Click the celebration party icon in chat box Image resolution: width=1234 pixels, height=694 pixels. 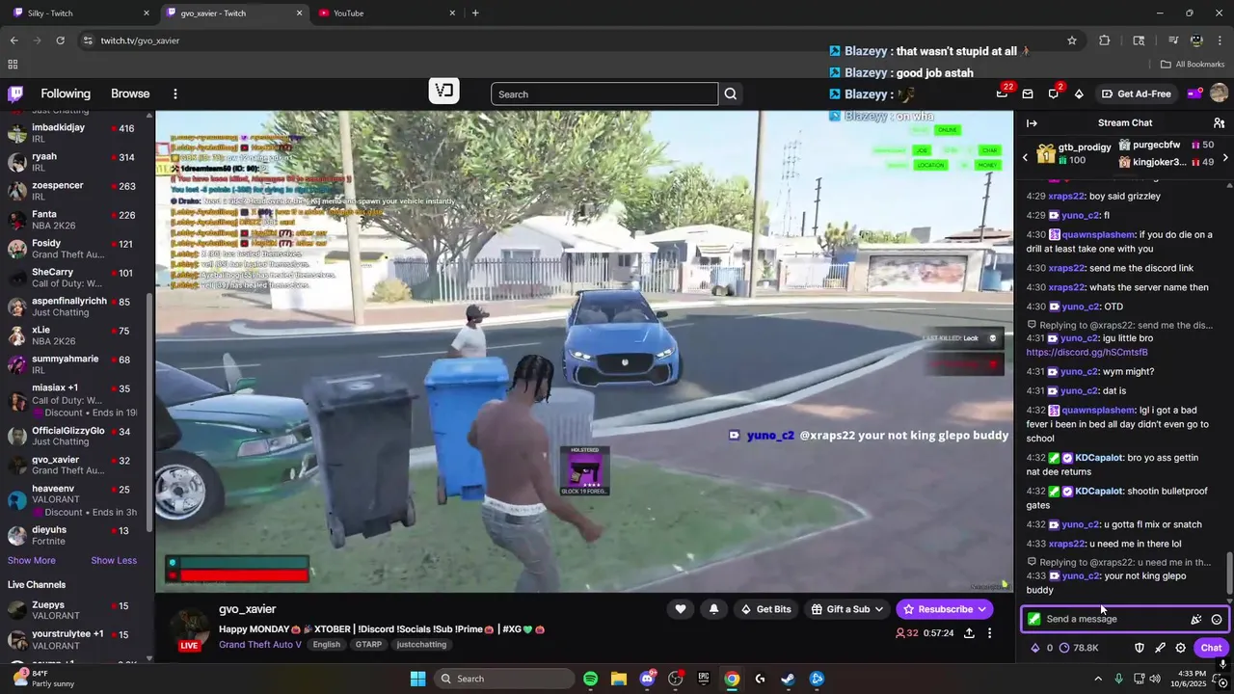click(x=1196, y=619)
